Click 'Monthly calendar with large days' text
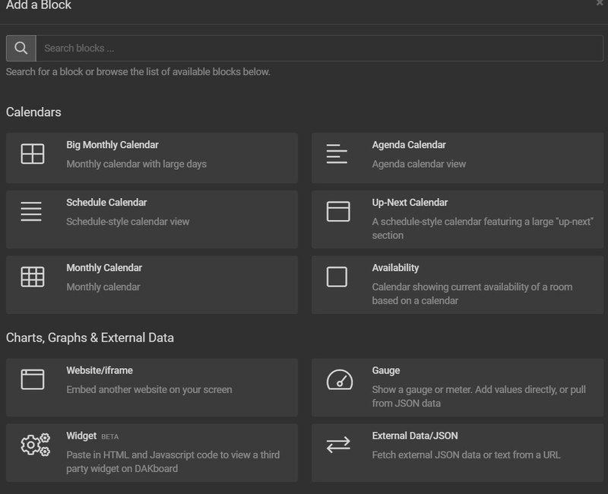Screen dimensions: 608x494 (x=137, y=164)
